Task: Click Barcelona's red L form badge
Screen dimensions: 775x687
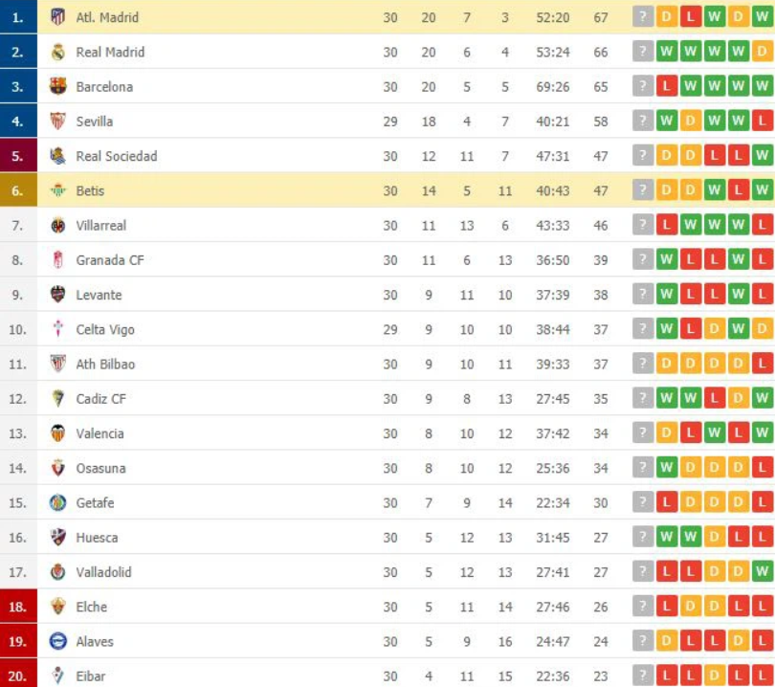Action: 666,86
